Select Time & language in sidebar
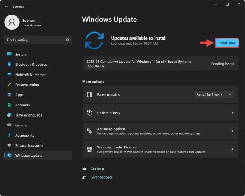 29,115
